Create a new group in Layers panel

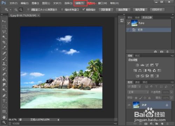156,124
